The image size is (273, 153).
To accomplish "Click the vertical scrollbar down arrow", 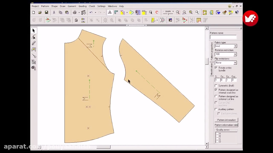I will pos(207,144).
